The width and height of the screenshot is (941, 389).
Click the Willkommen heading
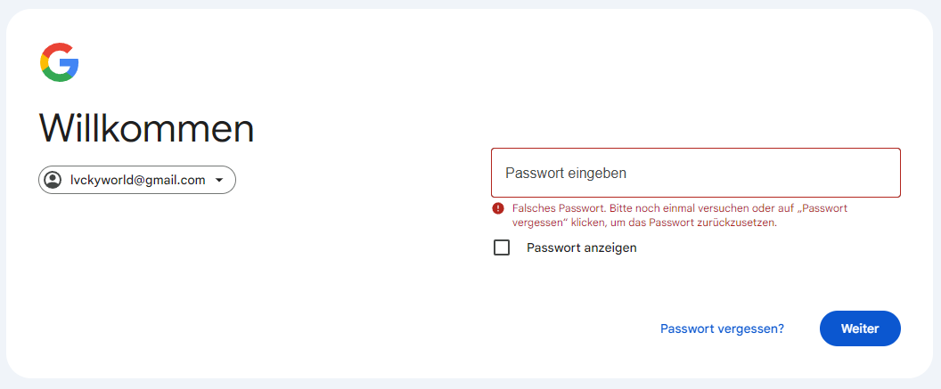click(147, 129)
